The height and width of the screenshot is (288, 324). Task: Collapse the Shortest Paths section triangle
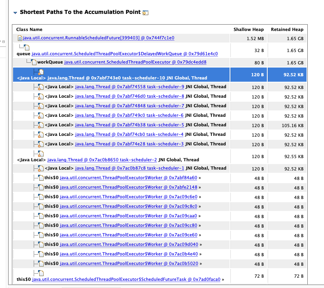click(15, 13)
